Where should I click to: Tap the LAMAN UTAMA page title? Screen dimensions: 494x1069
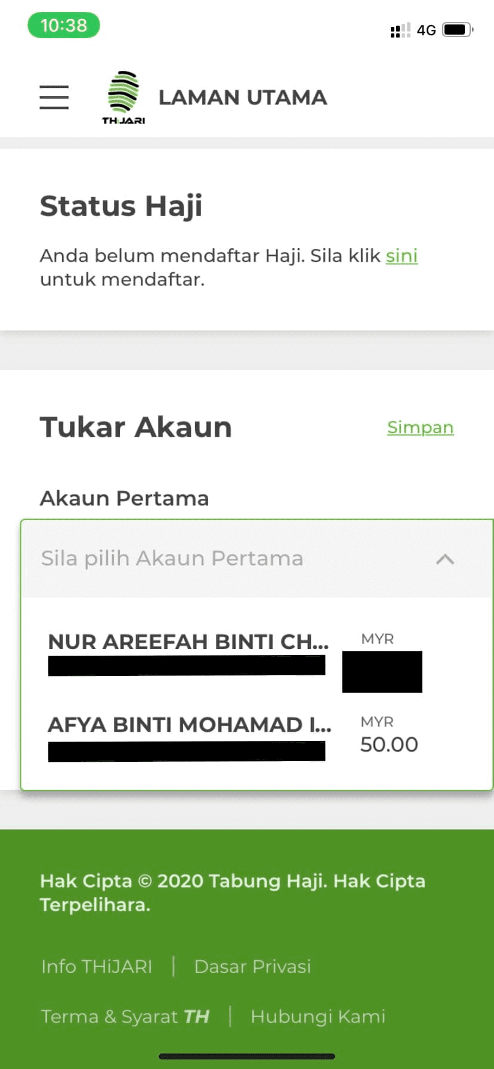pos(243,97)
